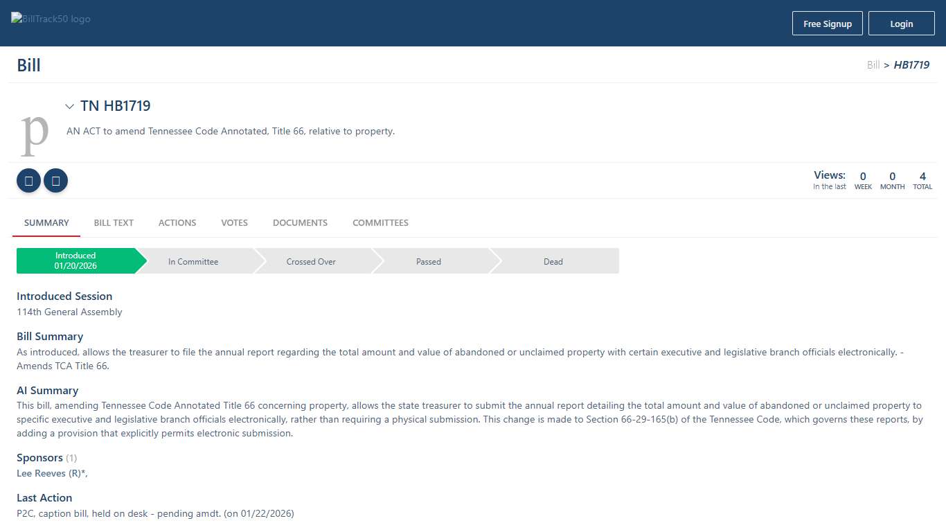Image resolution: width=946 pixels, height=532 pixels.
Task: Click the BillTrack50 logo in the header
Action: pos(51,19)
